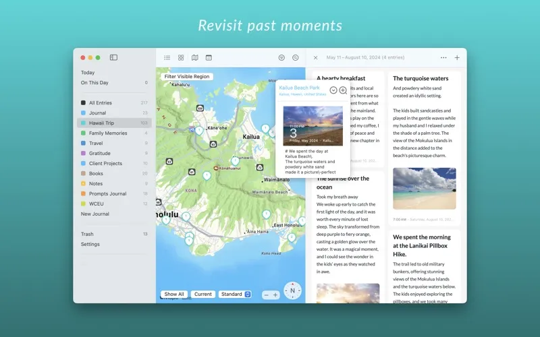Click the Show All button
The image size is (540, 337).
pos(174,295)
